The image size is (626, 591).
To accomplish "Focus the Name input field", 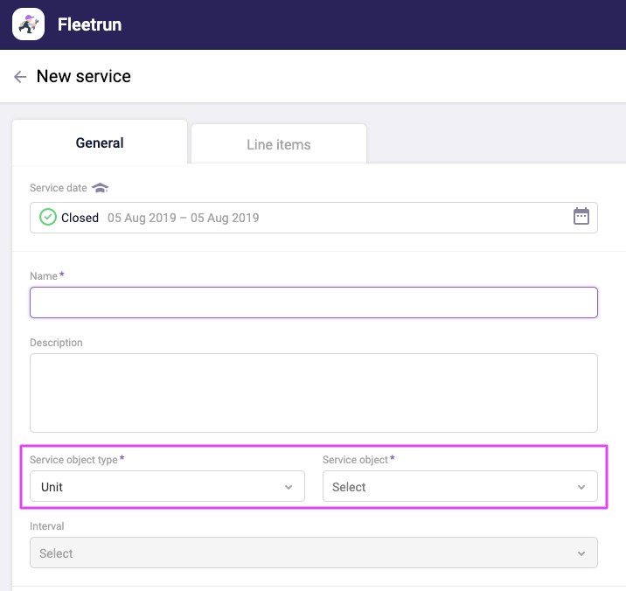I will (313, 302).
